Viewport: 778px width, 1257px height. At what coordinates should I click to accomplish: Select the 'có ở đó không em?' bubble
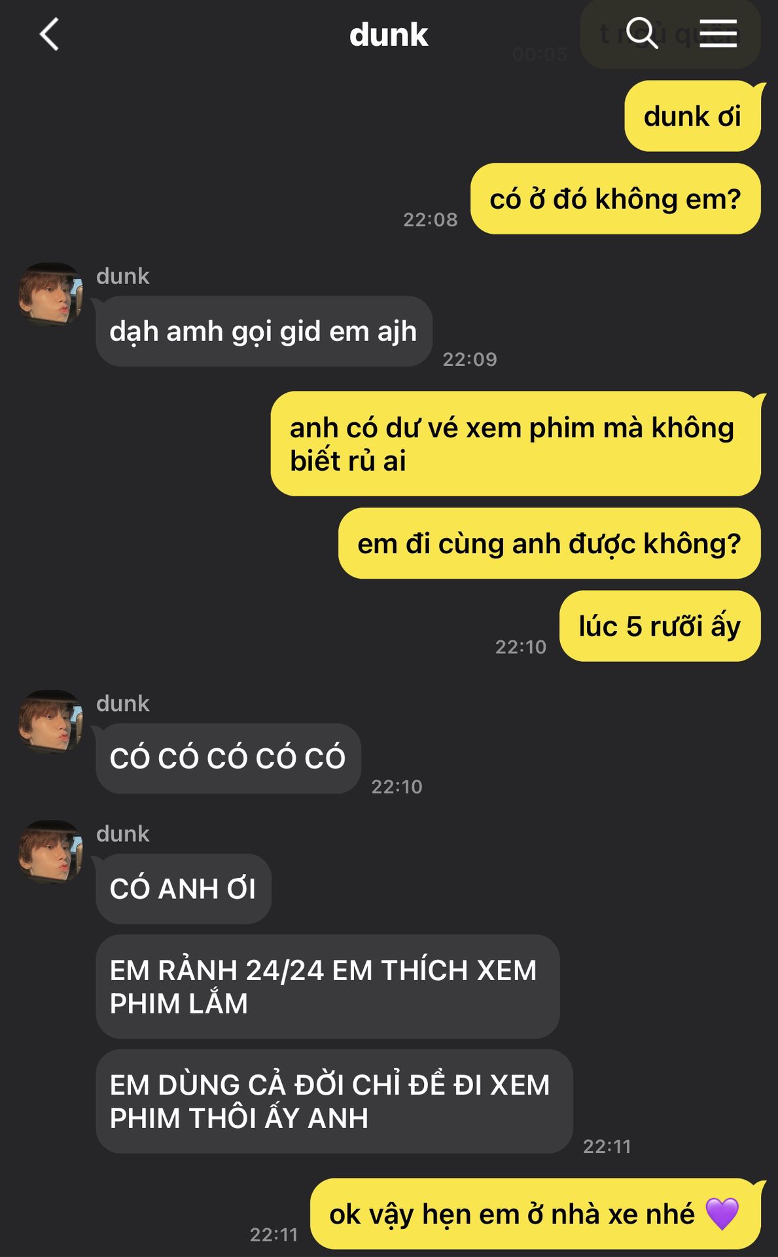615,198
